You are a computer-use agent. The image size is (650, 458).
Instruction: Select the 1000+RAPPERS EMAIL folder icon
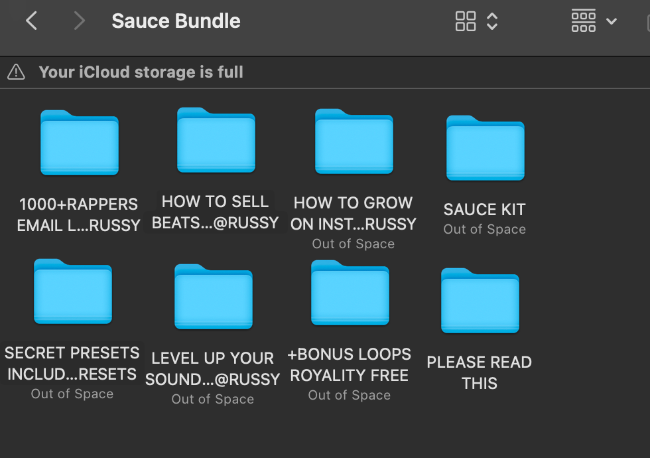tap(80, 143)
